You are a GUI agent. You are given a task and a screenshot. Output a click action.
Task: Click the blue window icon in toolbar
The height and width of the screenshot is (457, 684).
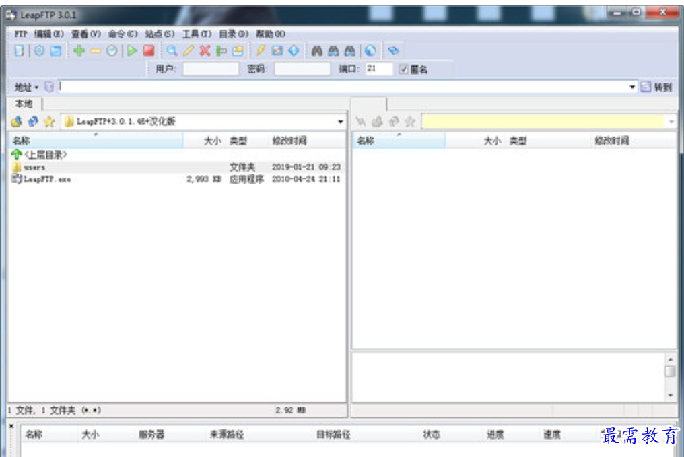click(56, 50)
